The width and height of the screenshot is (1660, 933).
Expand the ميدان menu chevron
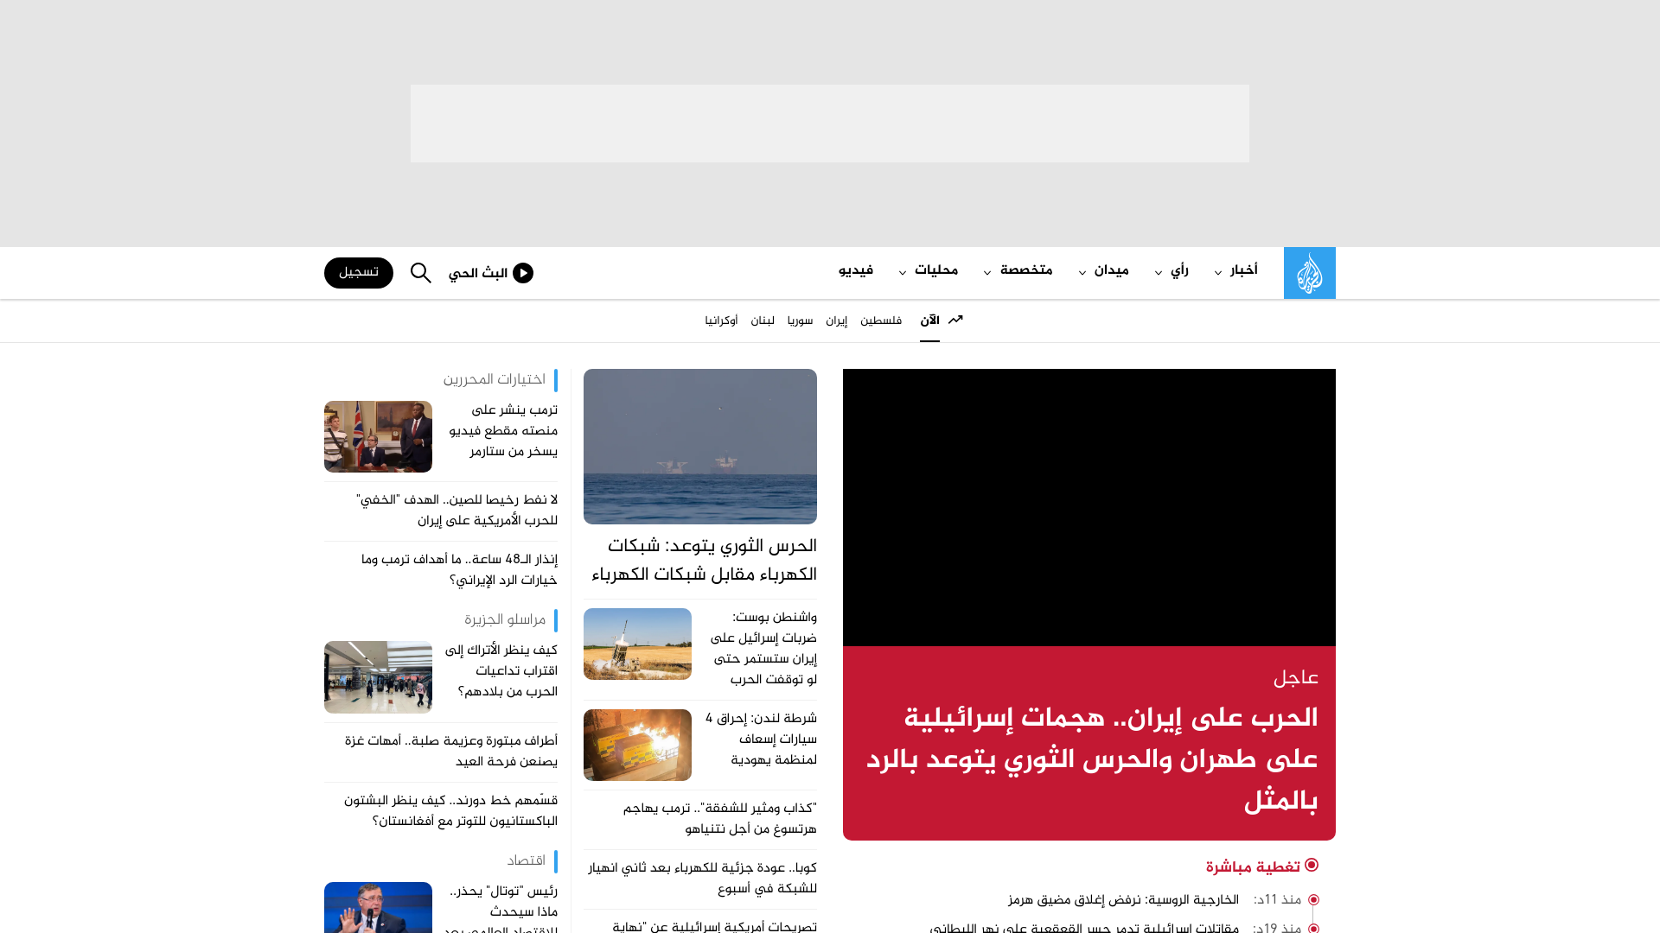pyautogui.click(x=1082, y=273)
